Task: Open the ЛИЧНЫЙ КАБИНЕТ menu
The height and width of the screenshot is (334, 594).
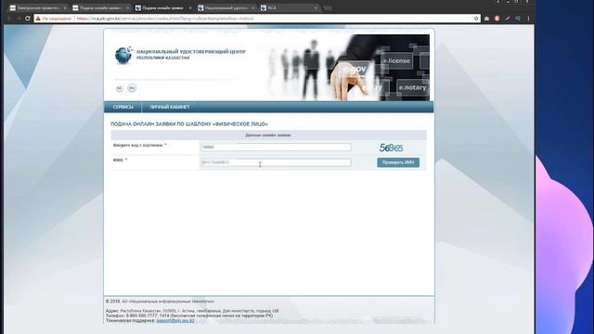Action: [170, 108]
